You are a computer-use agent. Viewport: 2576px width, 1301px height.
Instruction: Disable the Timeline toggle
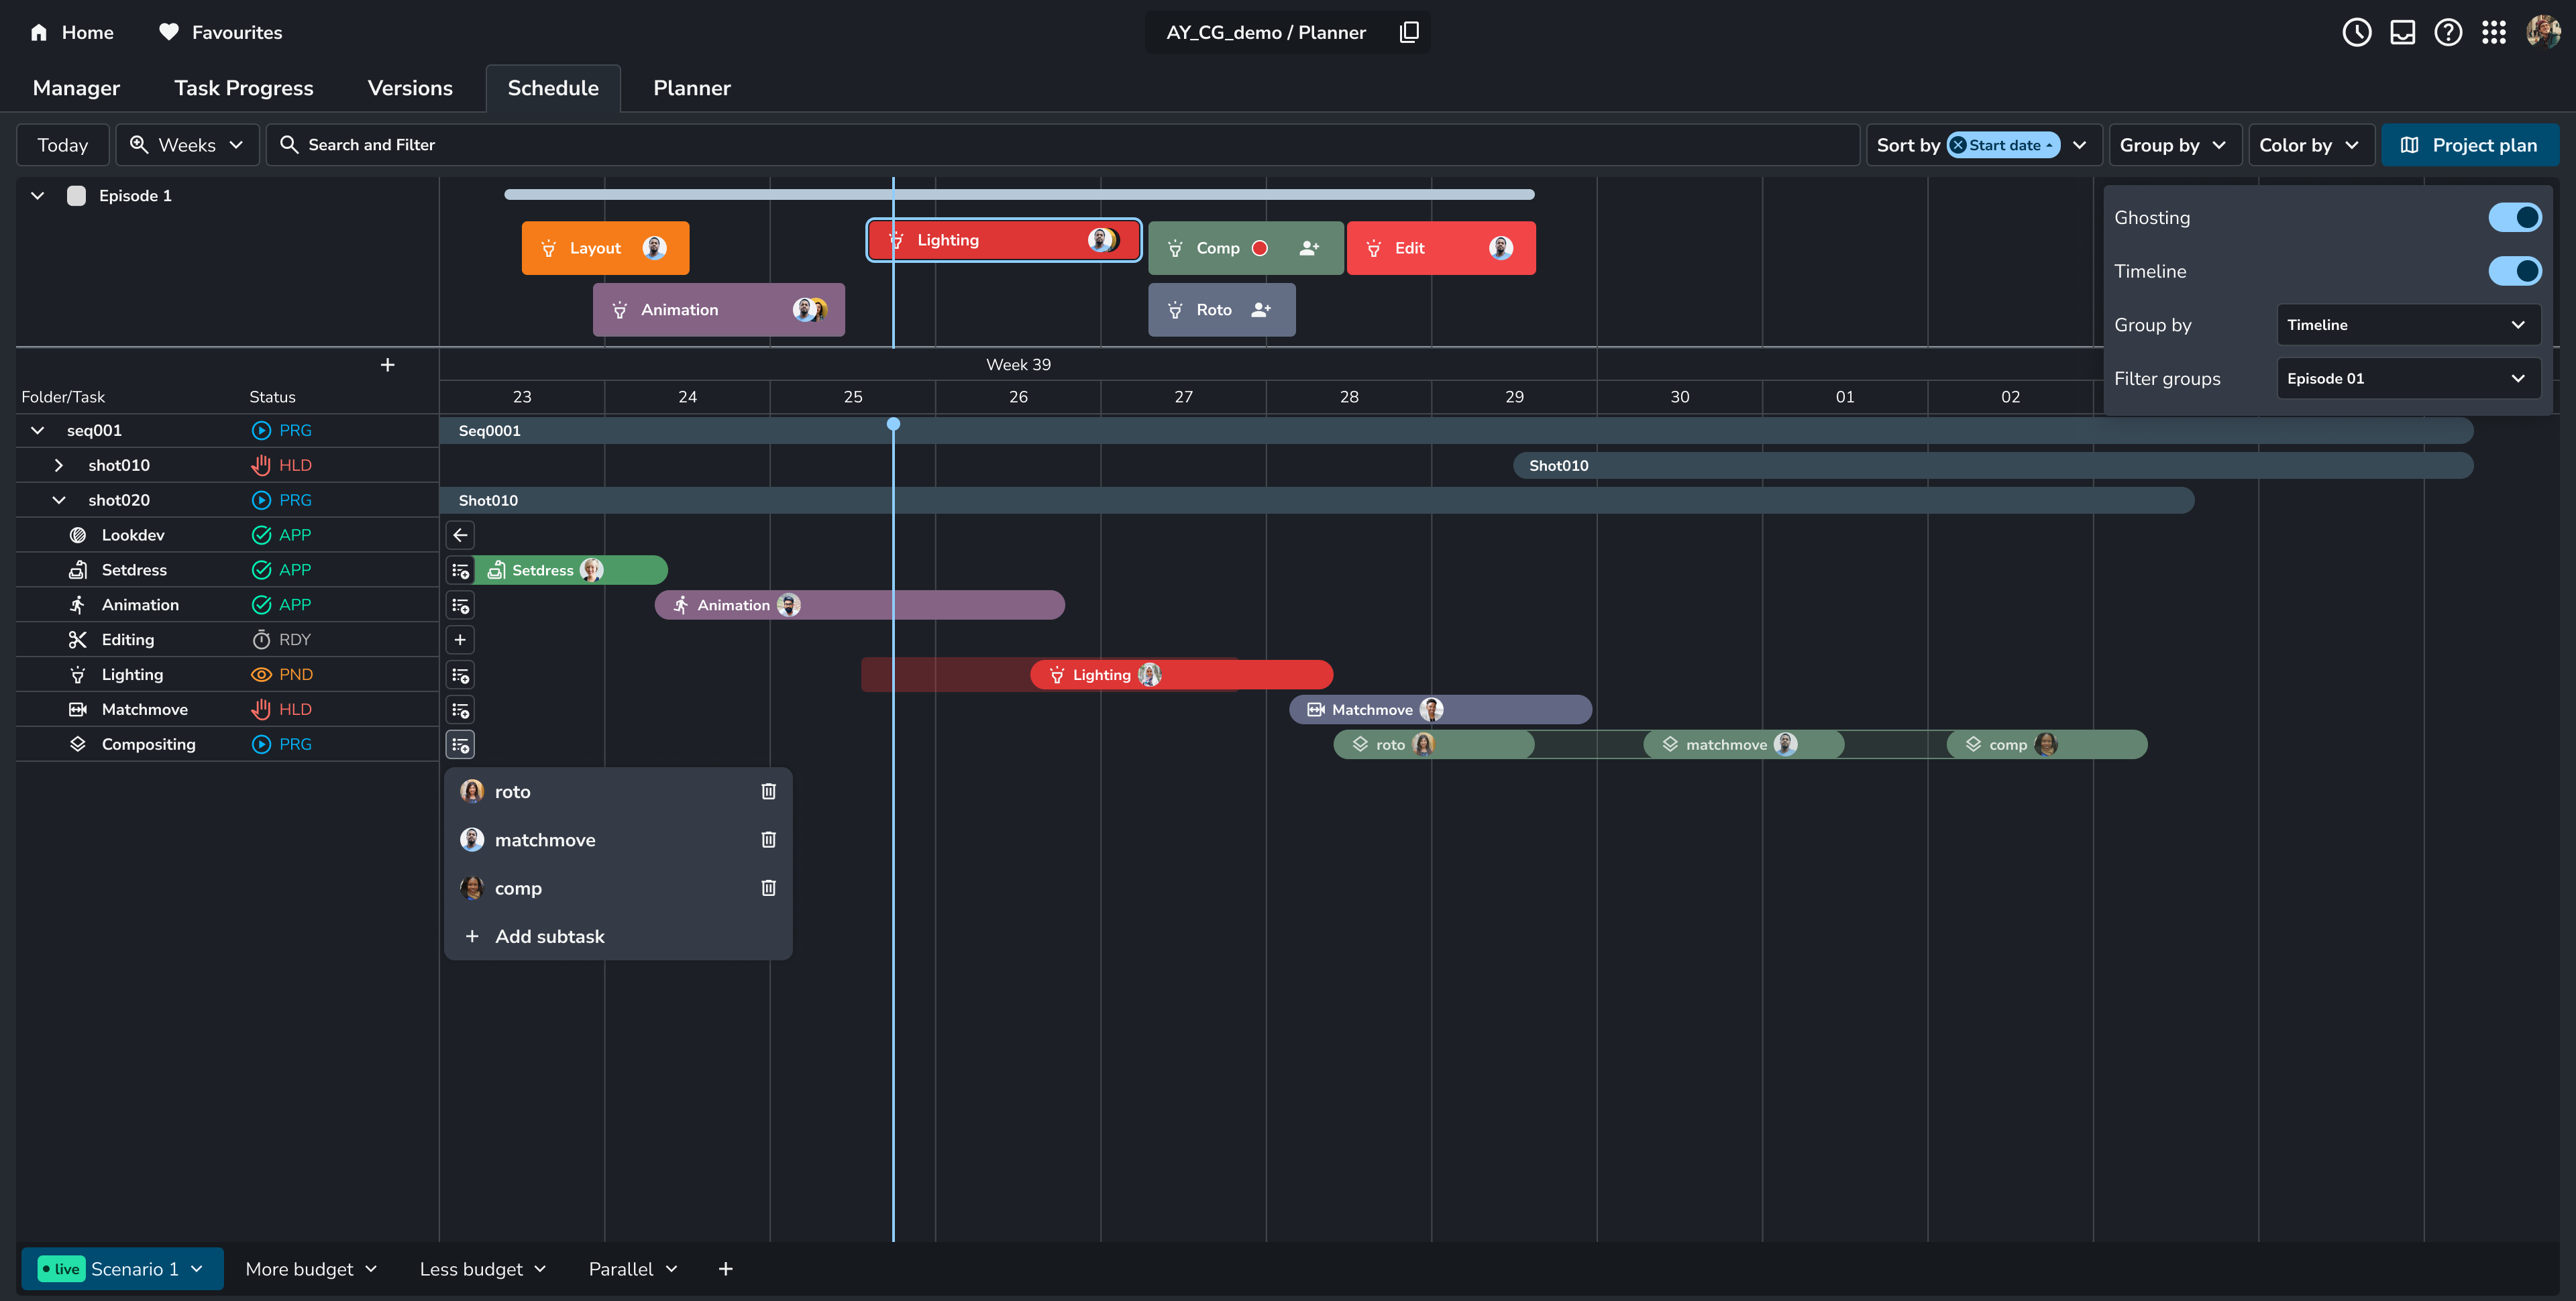tap(2514, 271)
